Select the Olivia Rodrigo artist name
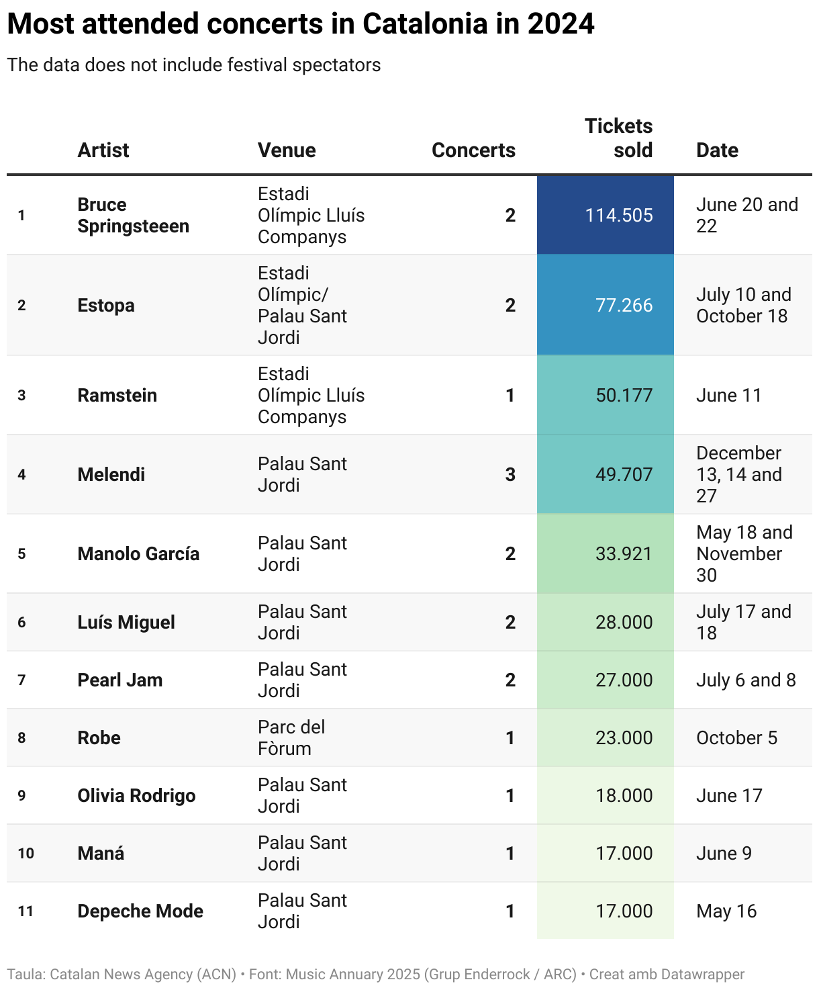 coord(136,795)
